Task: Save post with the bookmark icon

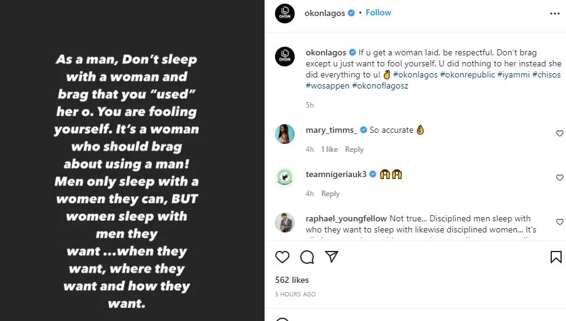Action: click(555, 257)
